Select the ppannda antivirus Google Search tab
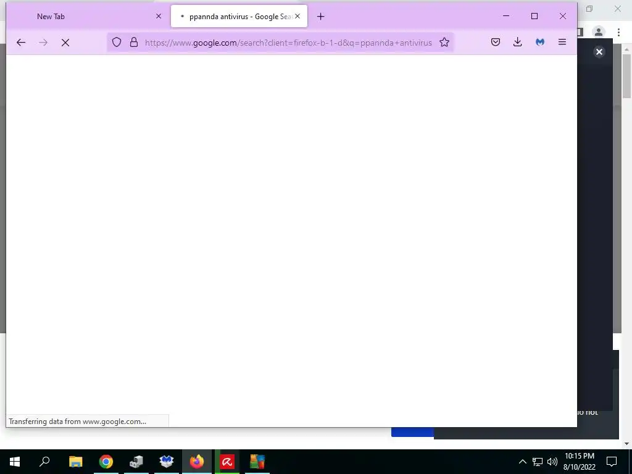This screenshot has height=474, width=632. coord(239,16)
